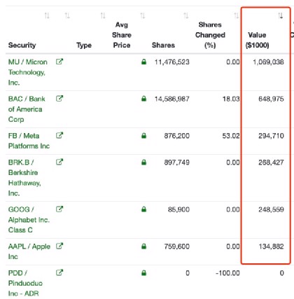Screen dimensions: 294x299
Task: Select shares value 876,200
Action: 176,136
